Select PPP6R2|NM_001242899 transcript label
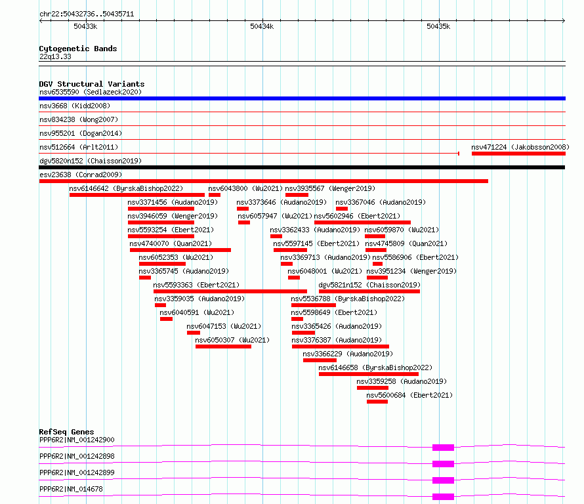Viewport: 584px width, 504px height. [x=77, y=472]
